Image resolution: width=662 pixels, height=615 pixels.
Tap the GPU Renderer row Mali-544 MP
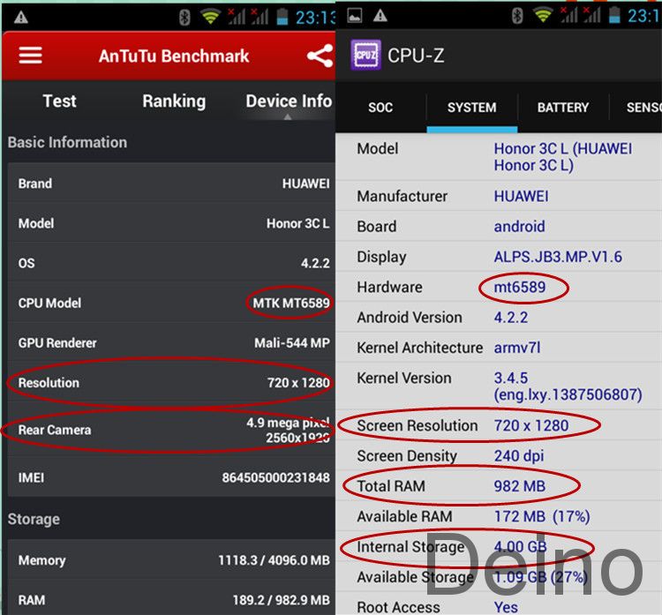click(x=171, y=342)
